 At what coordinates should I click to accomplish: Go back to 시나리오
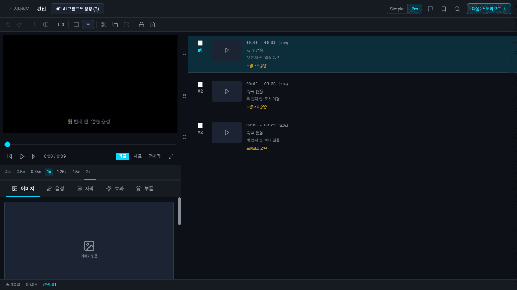click(19, 9)
